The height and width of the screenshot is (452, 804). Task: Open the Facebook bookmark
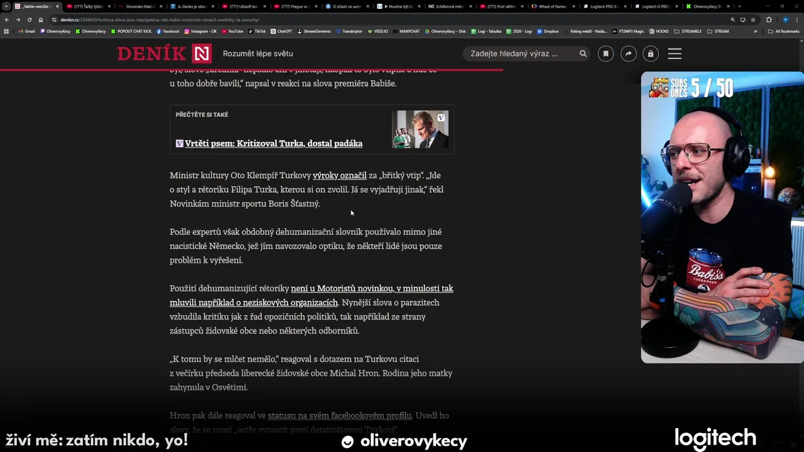click(168, 31)
